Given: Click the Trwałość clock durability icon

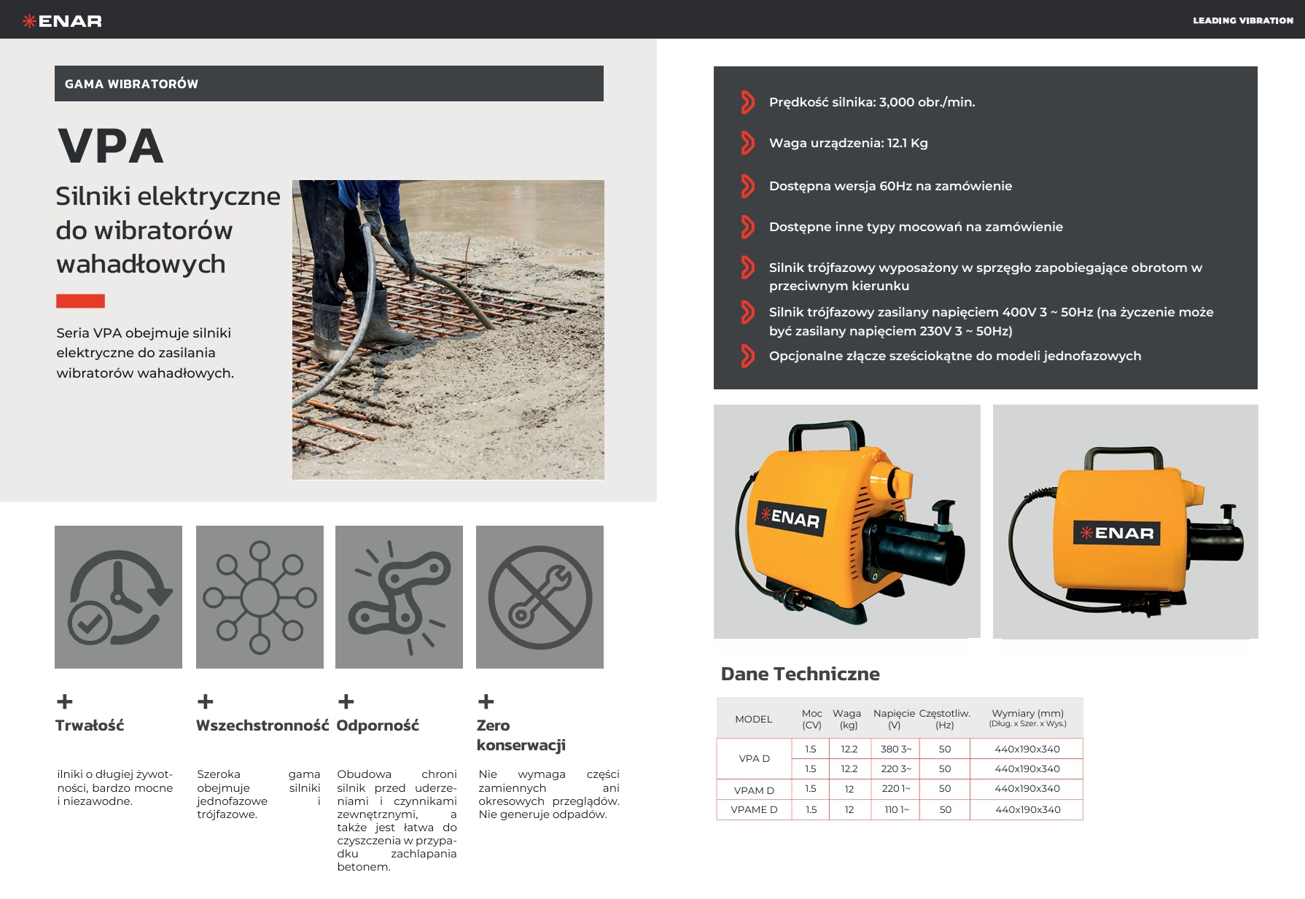Looking at the screenshot, I should click(x=118, y=597).
